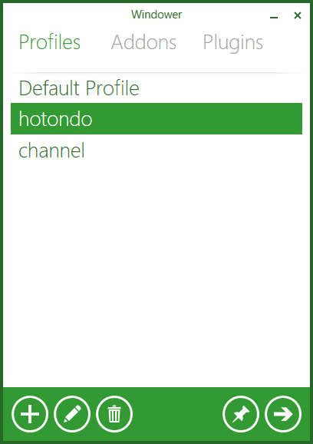Click the pushpin shortcut icon
Viewport: 313px width, 444px height.
(x=241, y=414)
